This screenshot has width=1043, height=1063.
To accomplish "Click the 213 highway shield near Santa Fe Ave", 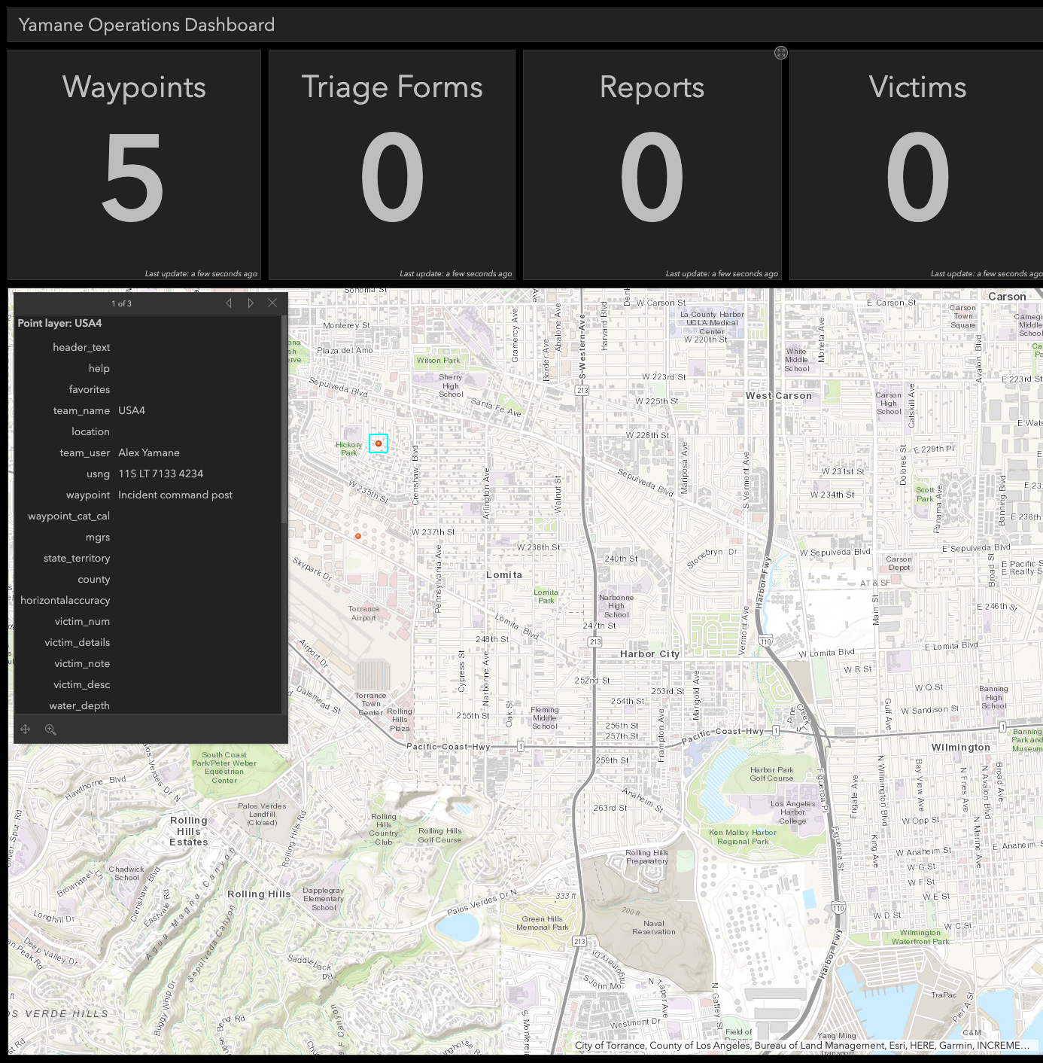I will pyautogui.click(x=582, y=390).
